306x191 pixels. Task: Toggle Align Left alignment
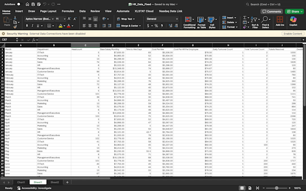click(x=84, y=26)
